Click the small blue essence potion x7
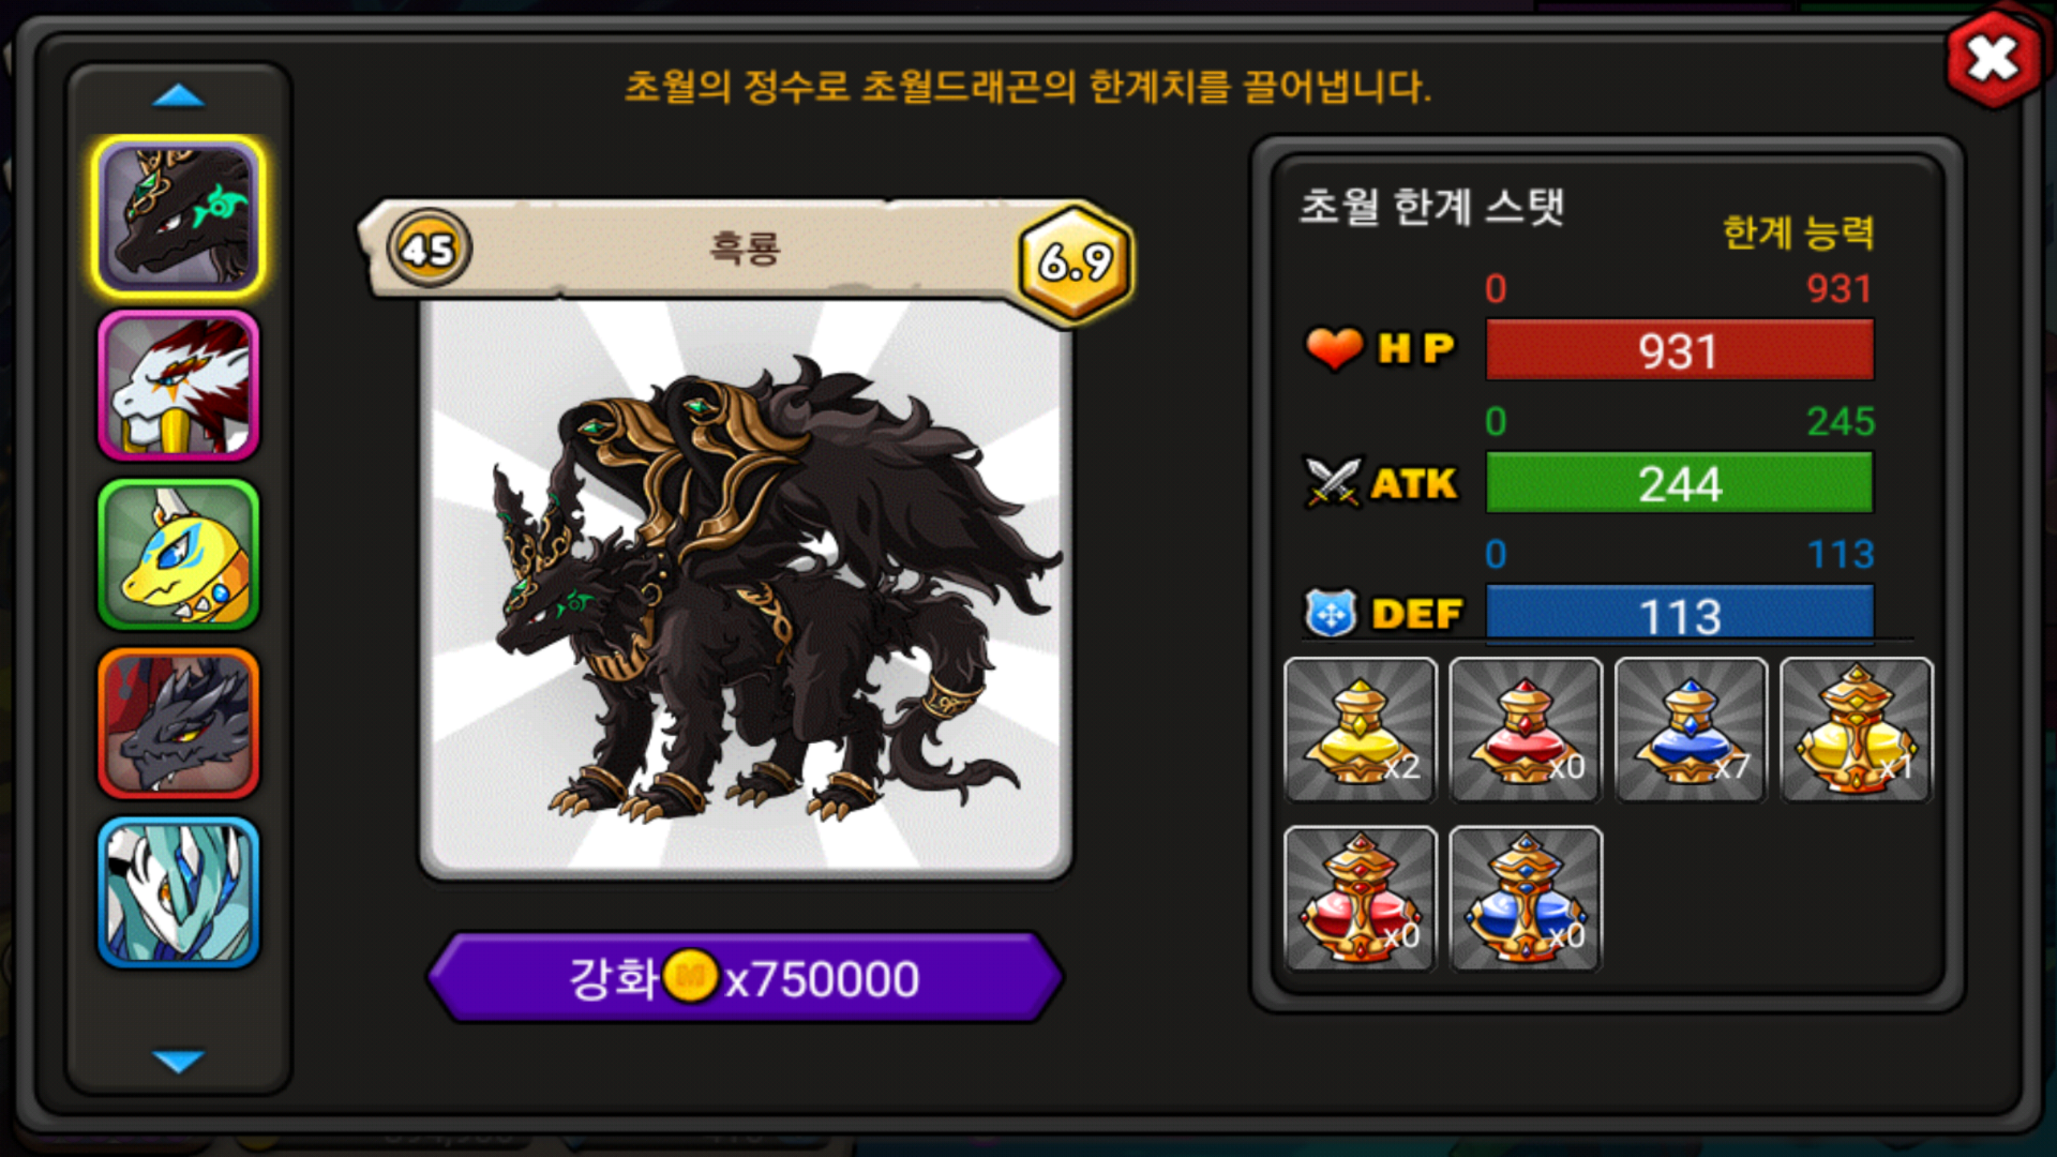Image resolution: width=2057 pixels, height=1157 pixels. (x=1691, y=730)
